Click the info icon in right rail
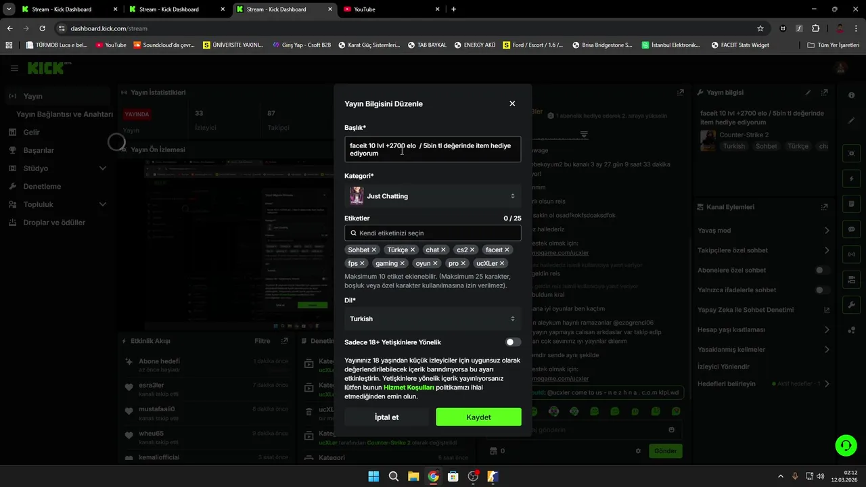Image resolution: width=866 pixels, height=487 pixels. (852, 95)
